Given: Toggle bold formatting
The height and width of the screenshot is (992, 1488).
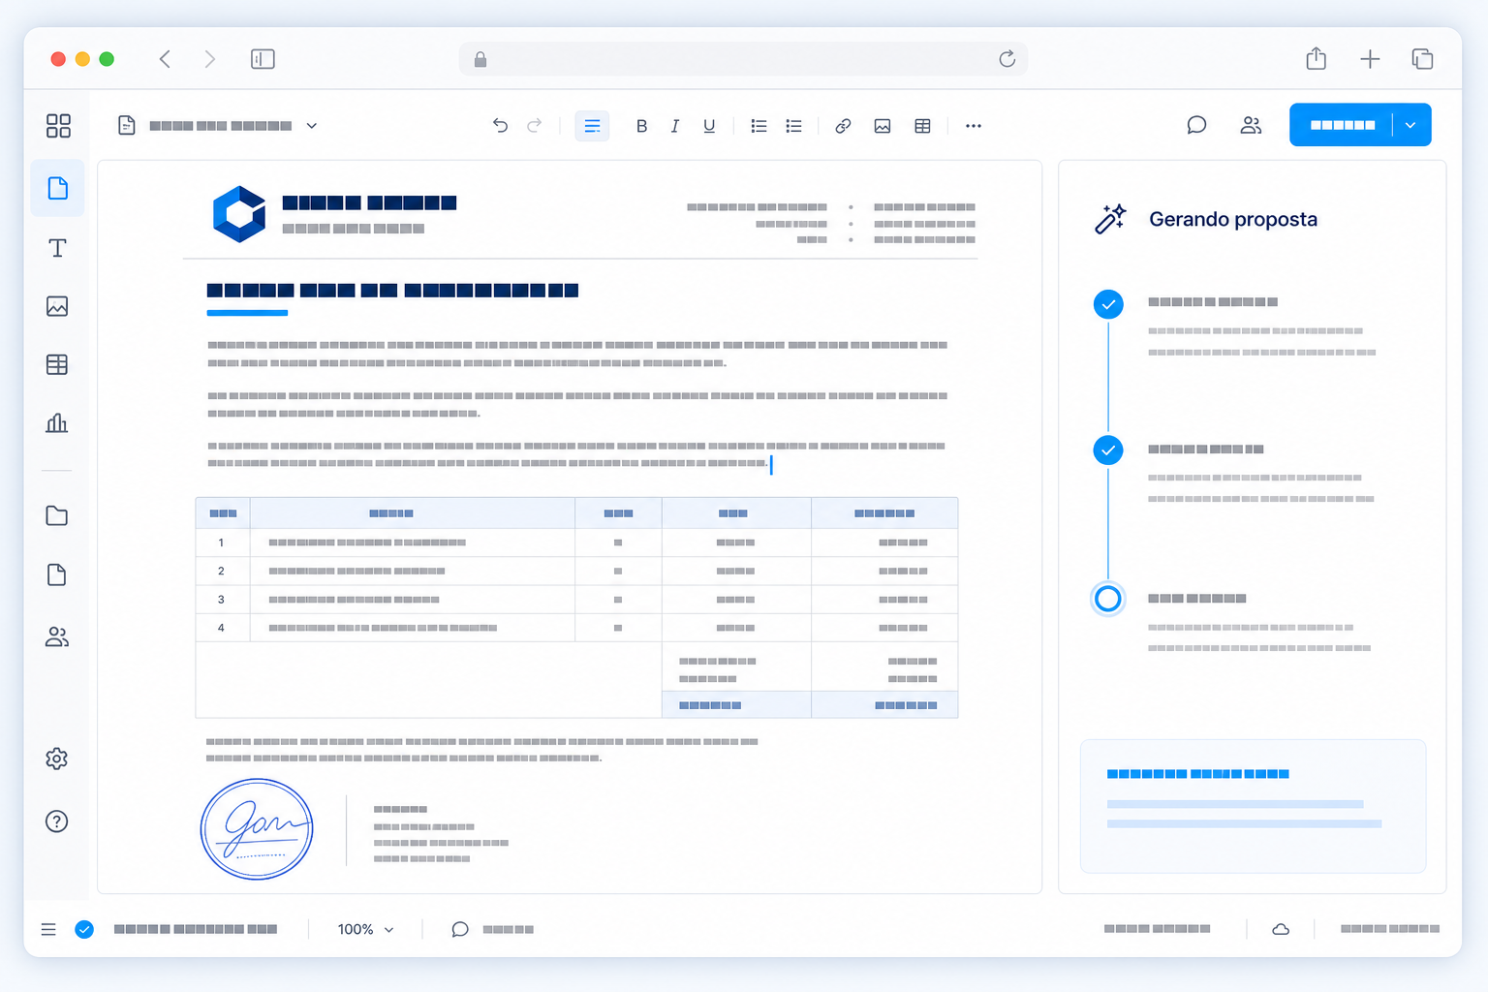Looking at the screenshot, I should (641, 126).
